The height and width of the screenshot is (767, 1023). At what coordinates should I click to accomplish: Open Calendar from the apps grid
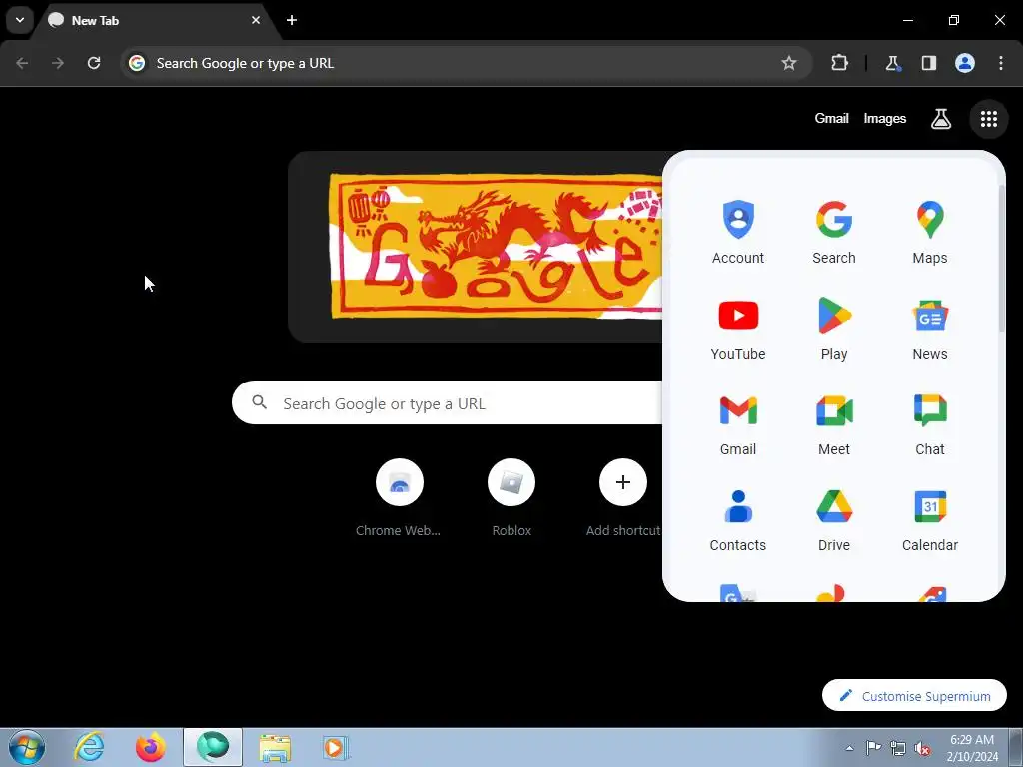pos(930,519)
